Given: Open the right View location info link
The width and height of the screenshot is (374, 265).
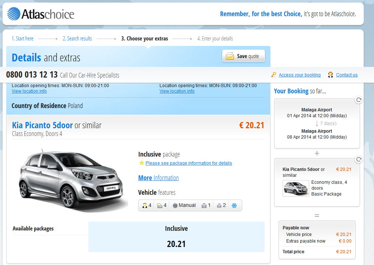Looking at the screenshot, I should 177,91.
